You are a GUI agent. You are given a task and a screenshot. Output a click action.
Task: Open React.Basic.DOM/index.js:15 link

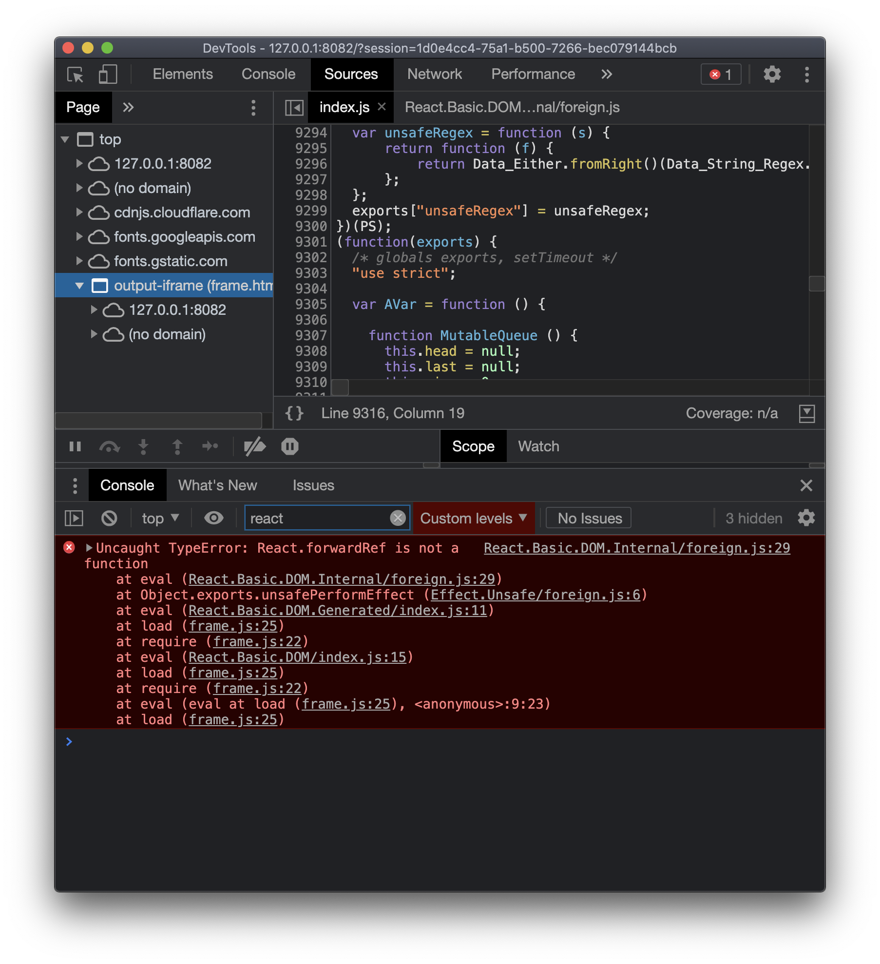tap(297, 657)
